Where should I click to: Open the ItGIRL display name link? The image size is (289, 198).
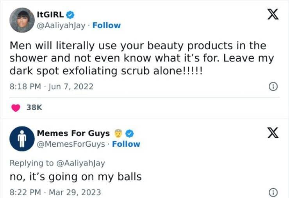[50, 15]
